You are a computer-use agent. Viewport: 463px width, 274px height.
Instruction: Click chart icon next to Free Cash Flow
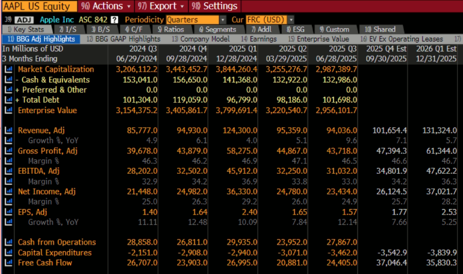coord(8,263)
